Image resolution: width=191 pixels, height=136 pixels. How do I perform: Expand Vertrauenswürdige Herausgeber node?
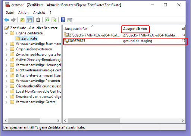click(x=6, y=65)
